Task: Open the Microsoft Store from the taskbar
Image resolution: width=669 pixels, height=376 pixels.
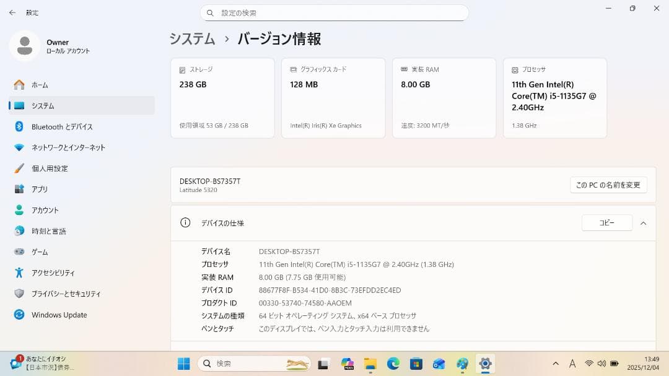Action: coord(415,364)
